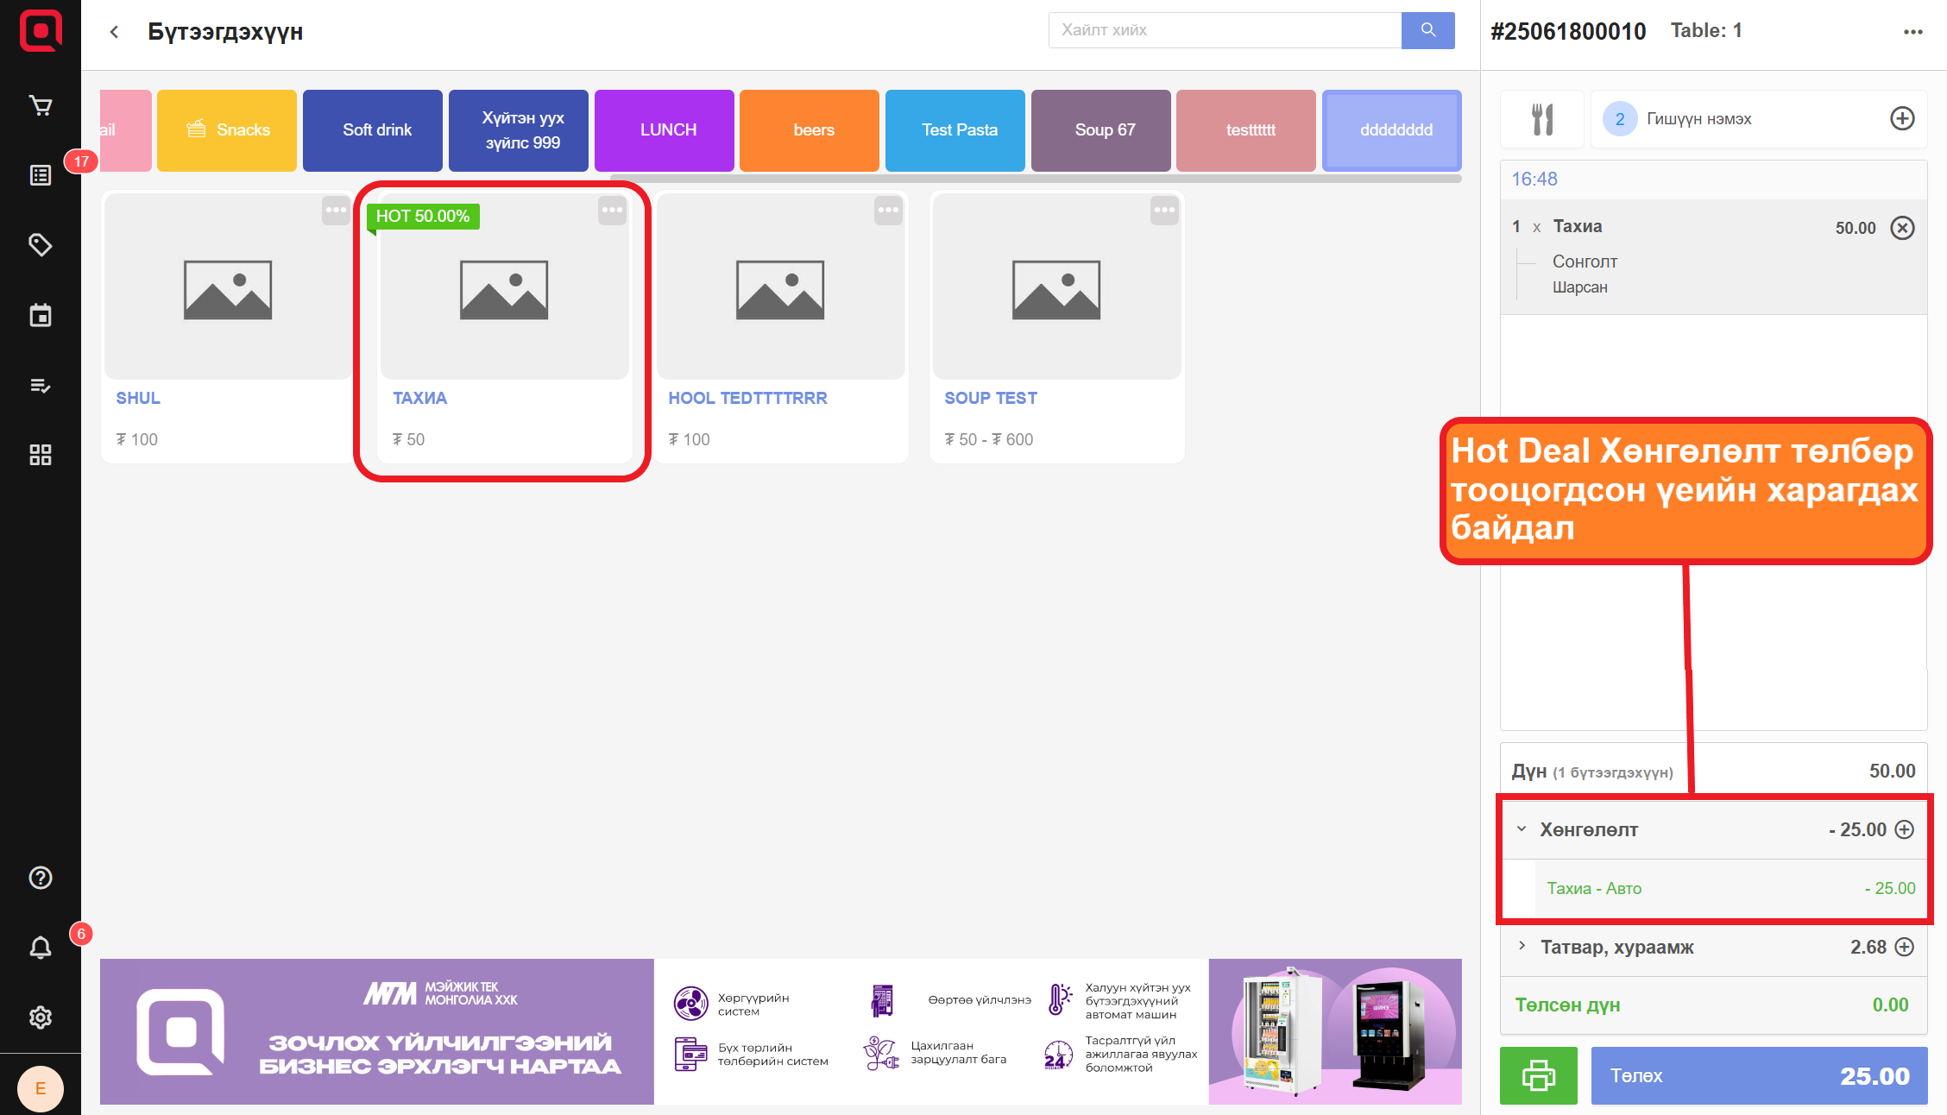Open the SHUL product card options menu

point(336,210)
